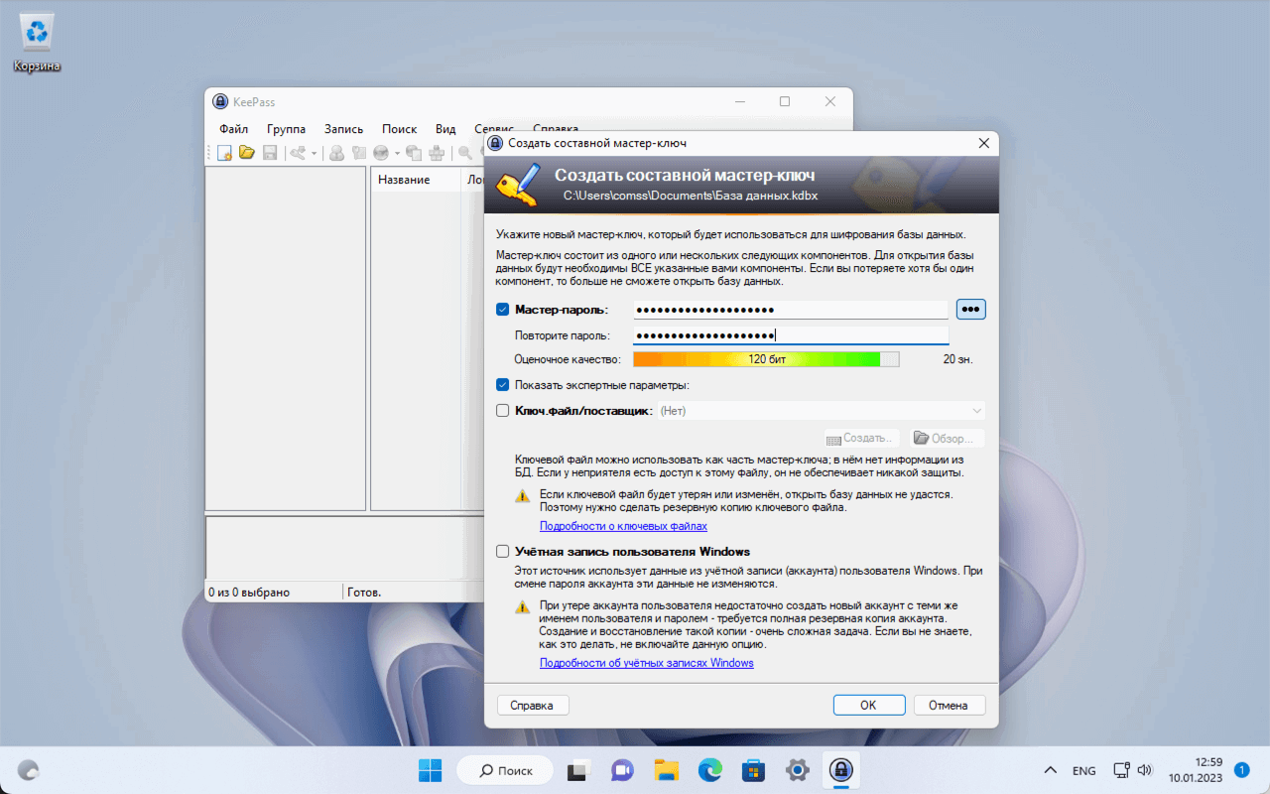Open the KeePass icon in the taskbar
This screenshot has height=794, width=1270.
(x=840, y=769)
